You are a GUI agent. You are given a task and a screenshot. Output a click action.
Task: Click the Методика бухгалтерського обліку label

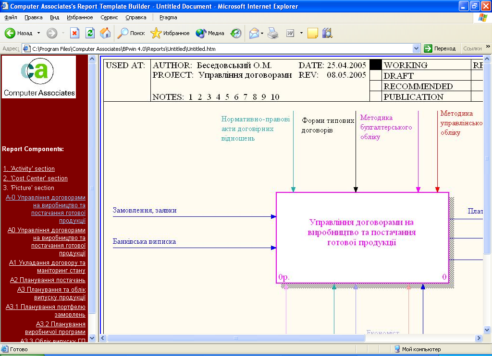386,127
